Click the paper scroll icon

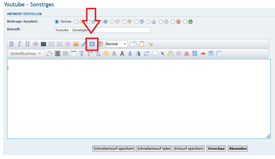[154, 53]
